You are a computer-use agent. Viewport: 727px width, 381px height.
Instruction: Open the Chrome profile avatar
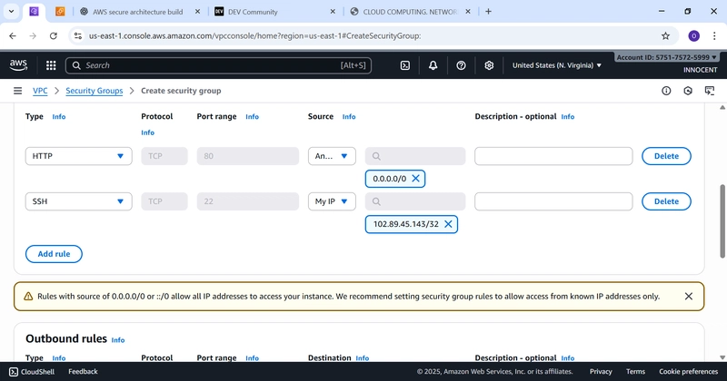[693, 35]
